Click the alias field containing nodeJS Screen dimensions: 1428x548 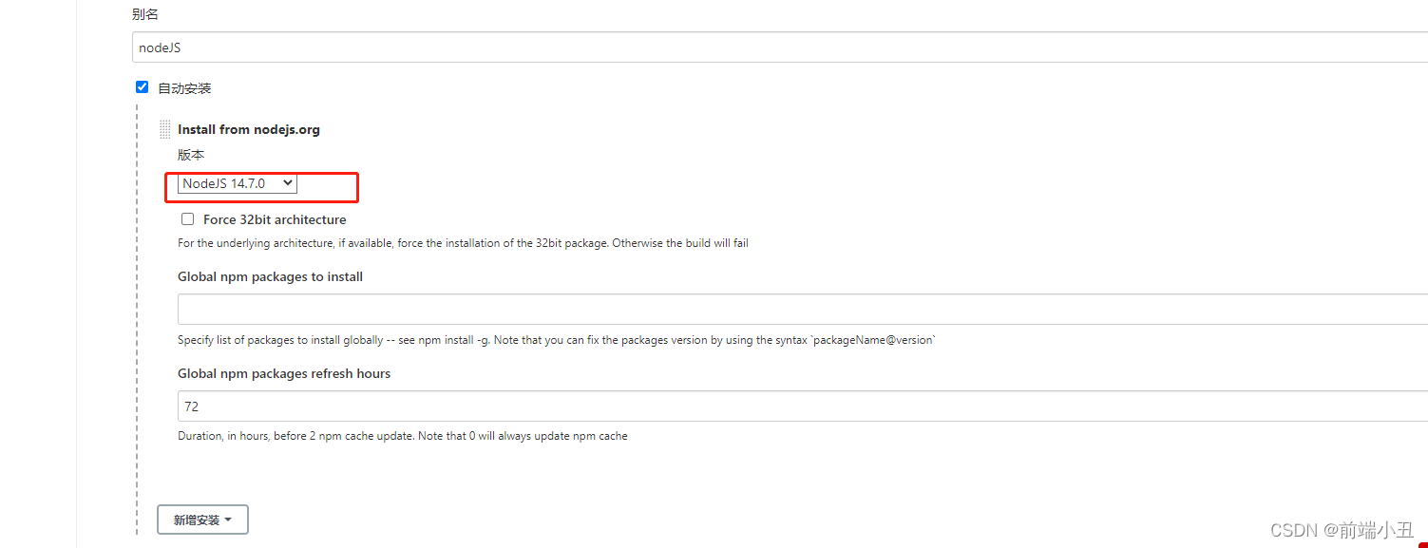[x=779, y=47]
